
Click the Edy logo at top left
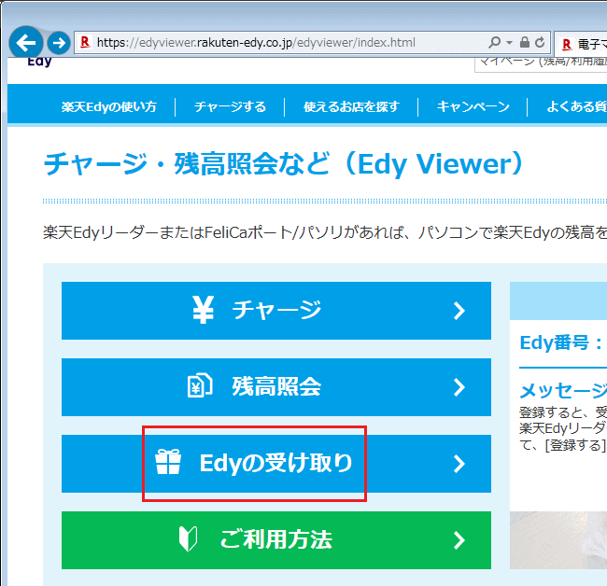tap(39, 62)
